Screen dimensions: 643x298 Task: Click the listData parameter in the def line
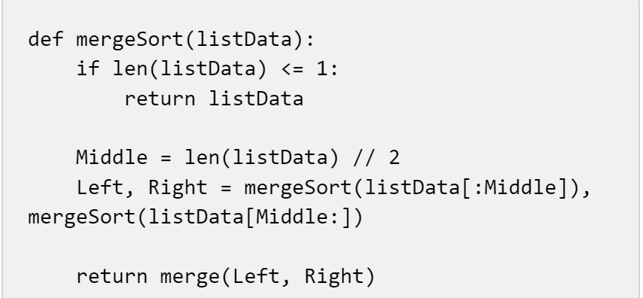click(245, 40)
